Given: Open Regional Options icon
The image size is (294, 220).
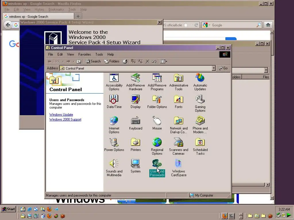Looking at the screenshot, I should click(157, 146).
